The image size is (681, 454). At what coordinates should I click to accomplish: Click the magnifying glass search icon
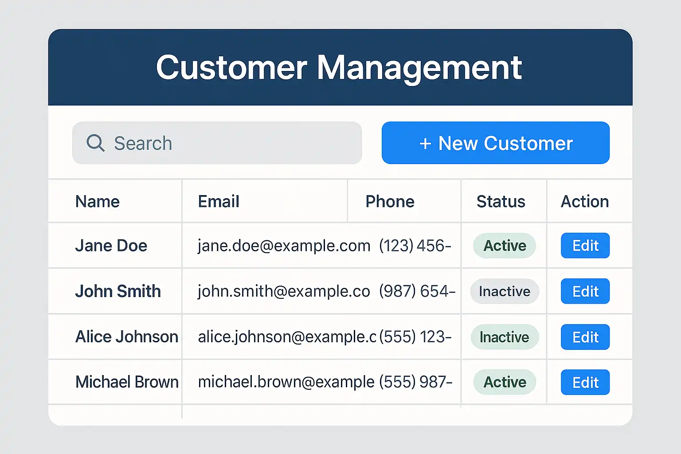(95, 143)
